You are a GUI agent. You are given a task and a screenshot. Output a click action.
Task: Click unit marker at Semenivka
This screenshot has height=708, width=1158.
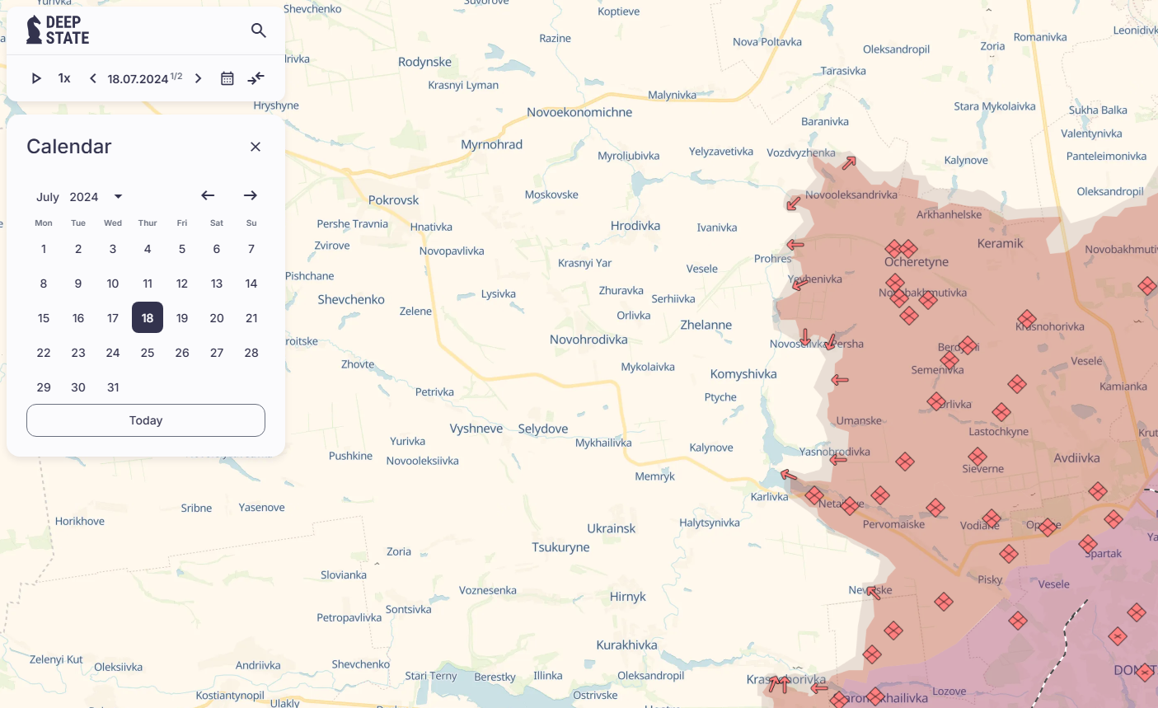coord(949,360)
